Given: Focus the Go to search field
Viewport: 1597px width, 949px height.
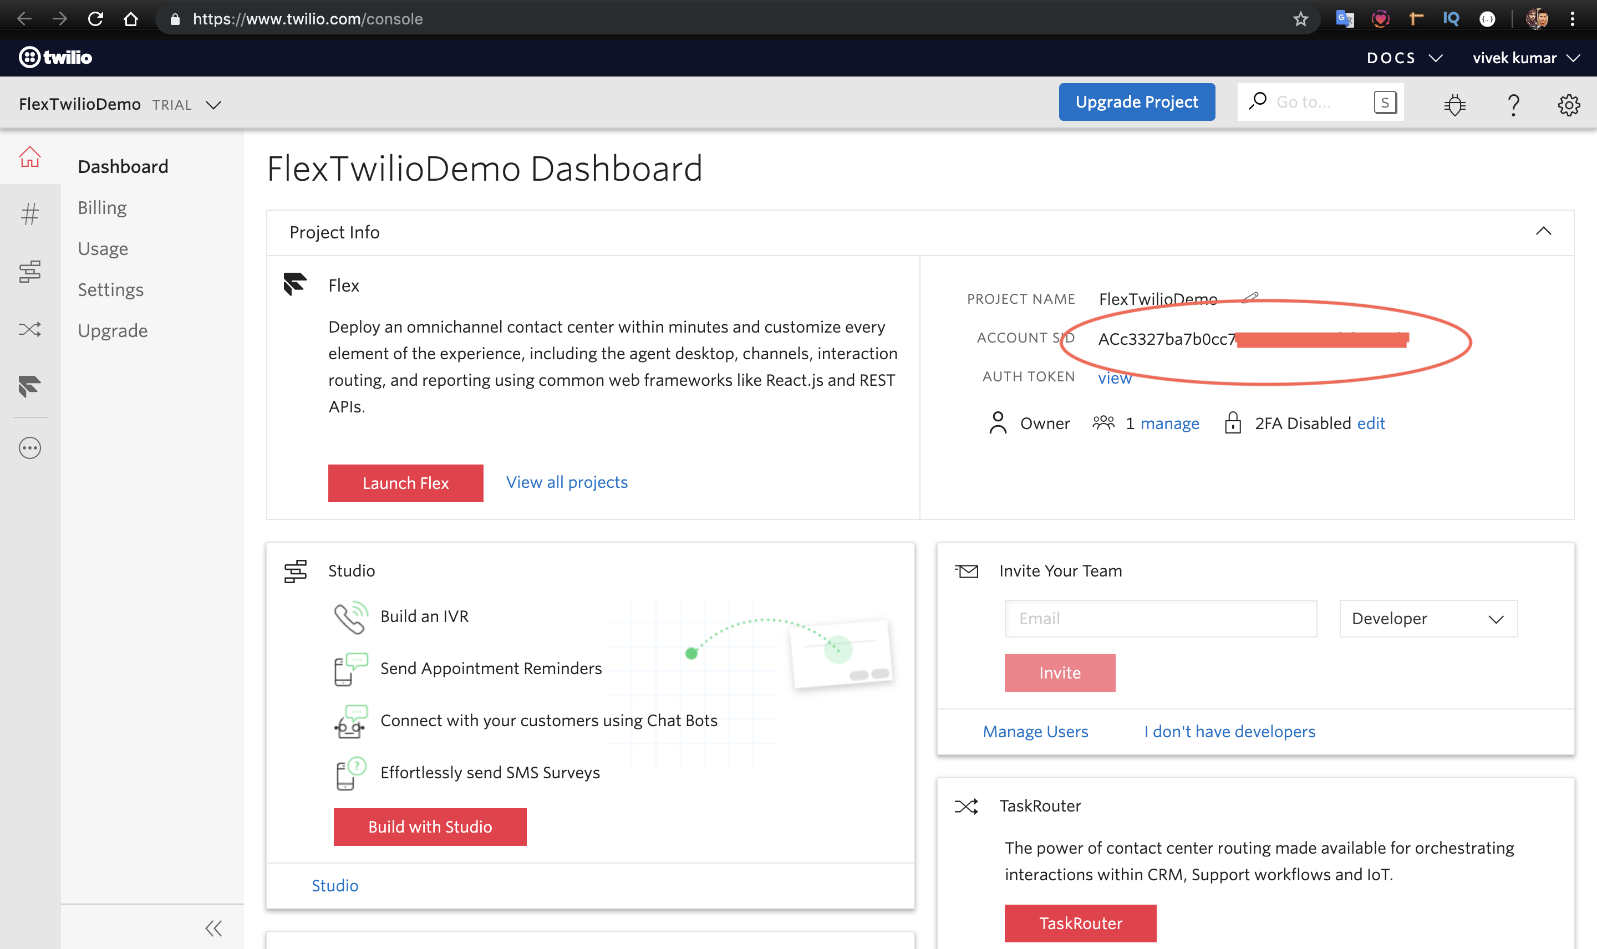Looking at the screenshot, I should [1320, 101].
